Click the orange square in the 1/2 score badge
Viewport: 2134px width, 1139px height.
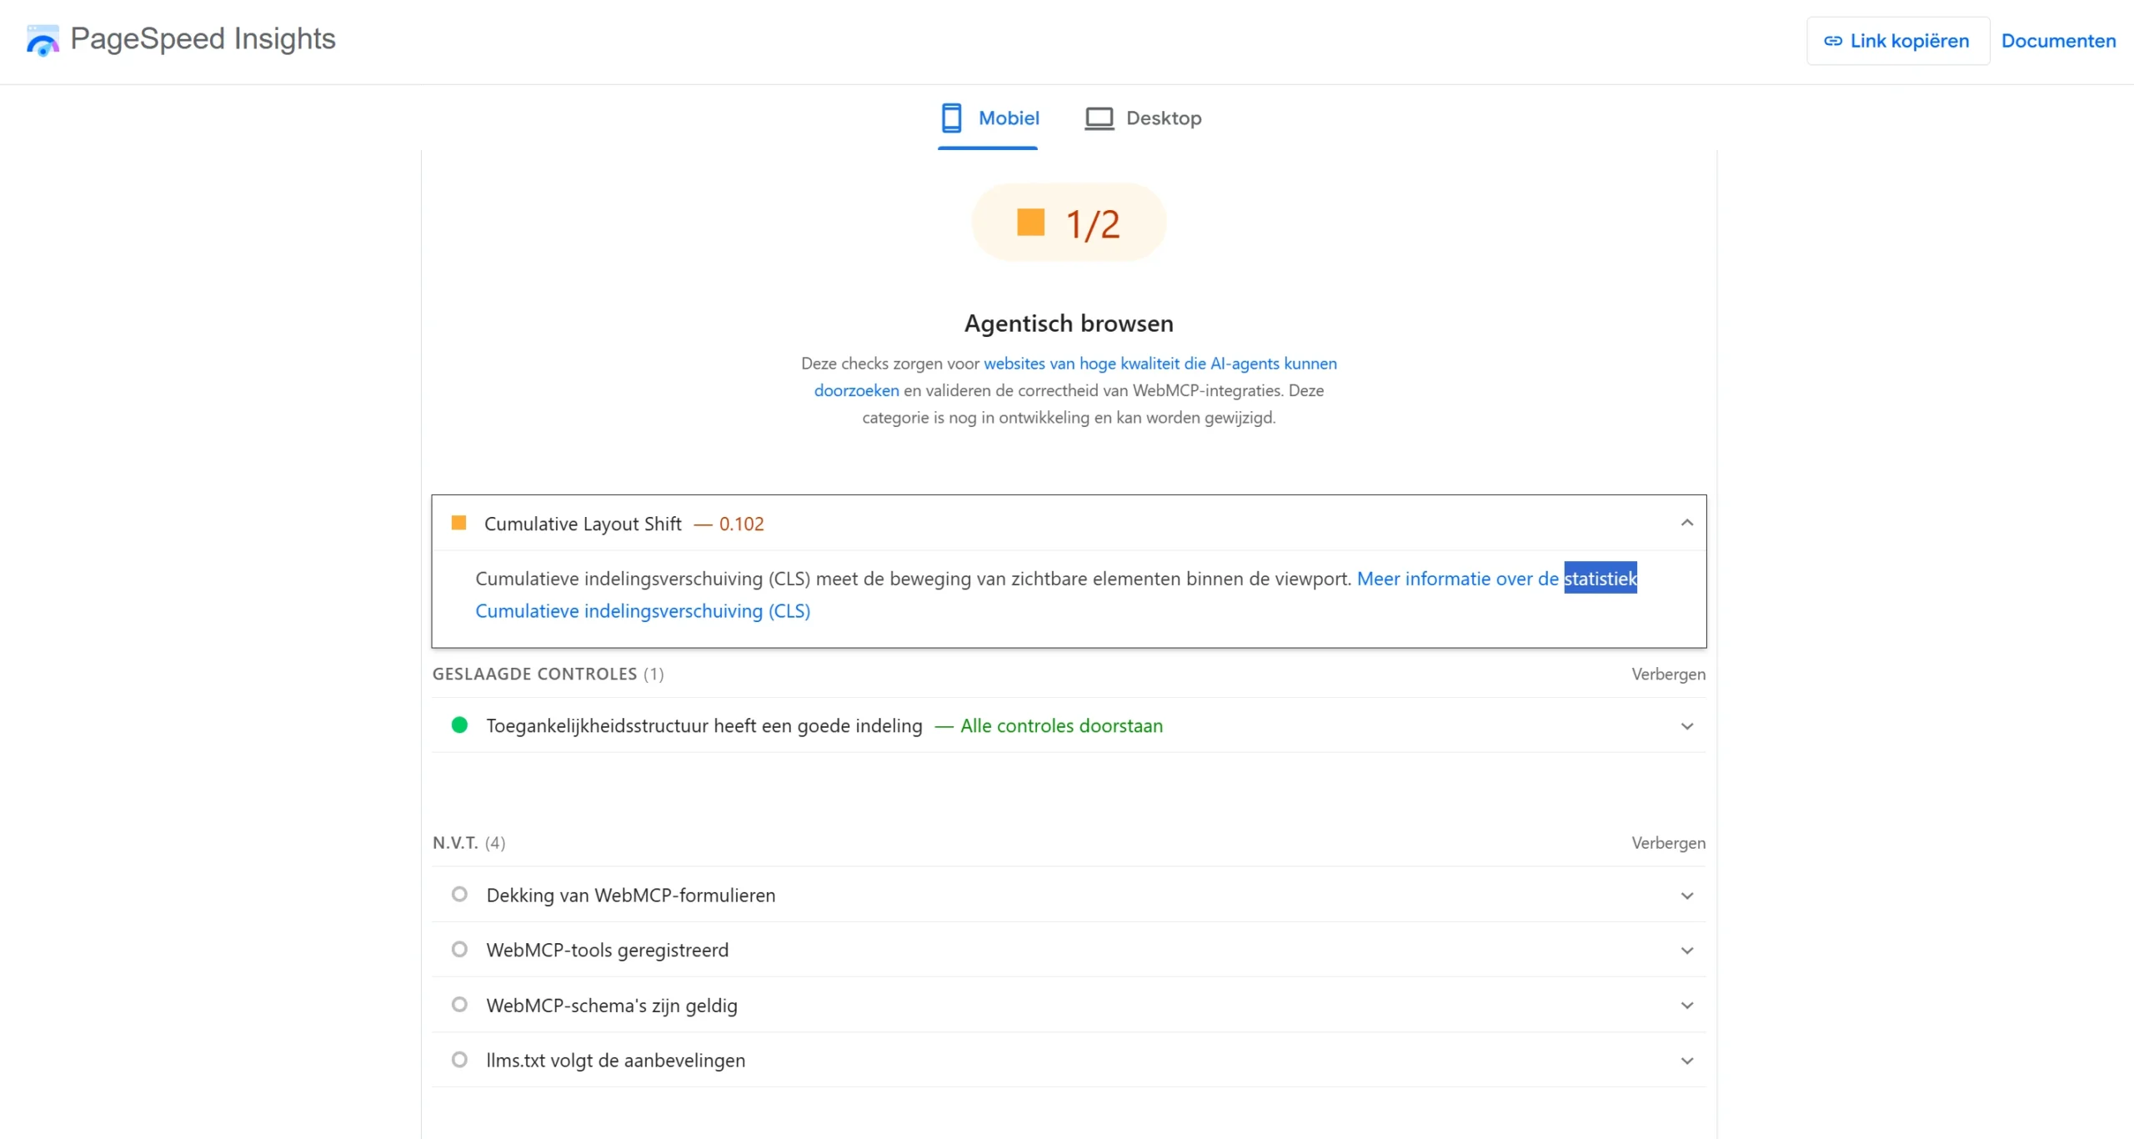pyautogui.click(x=1031, y=223)
